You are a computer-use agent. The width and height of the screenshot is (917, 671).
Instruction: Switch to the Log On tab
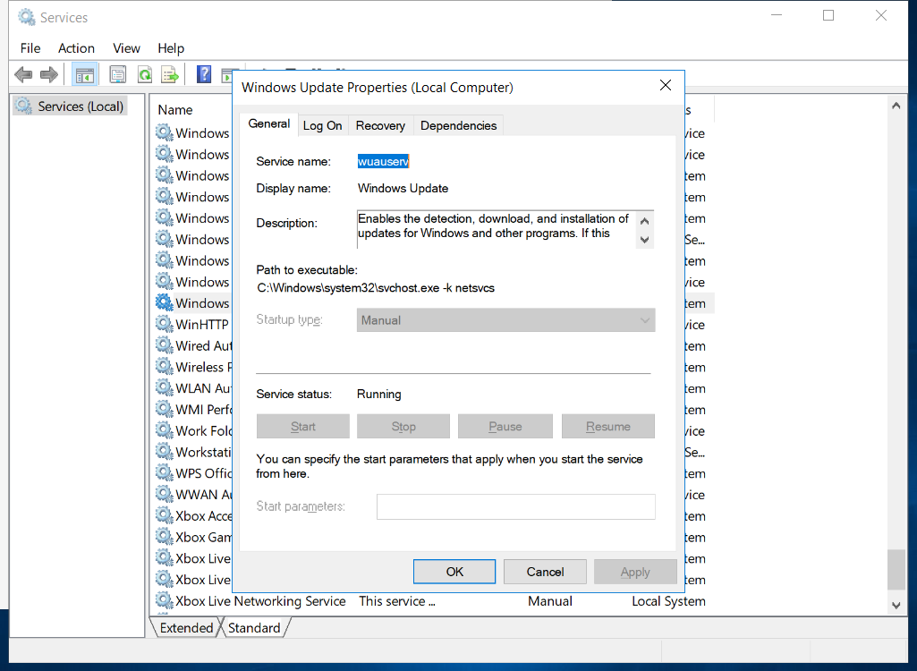tap(322, 126)
